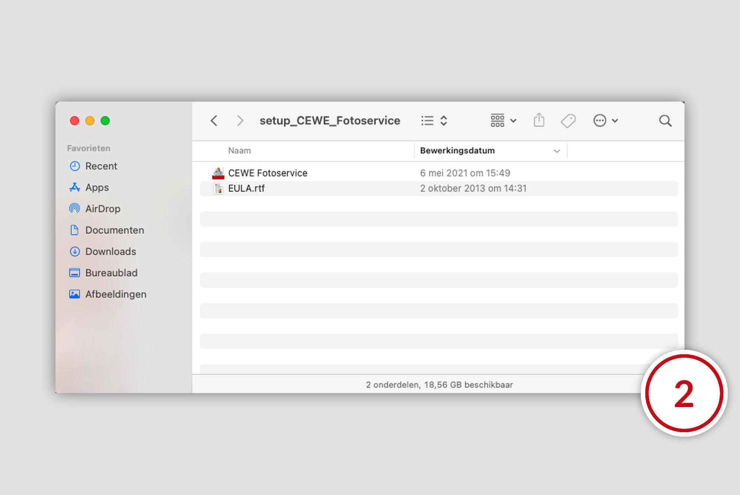Image resolution: width=740 pixels, height=495 pixels.
Task: Open Recent in the sidebar
Action: [x=101, y=166]
